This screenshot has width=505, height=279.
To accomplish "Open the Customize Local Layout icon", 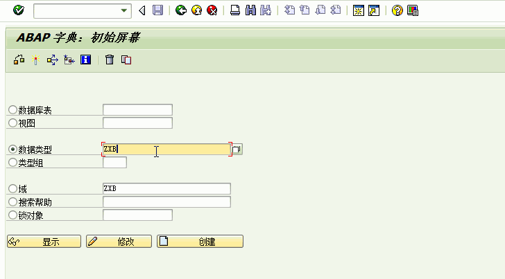I will [413, 10].
